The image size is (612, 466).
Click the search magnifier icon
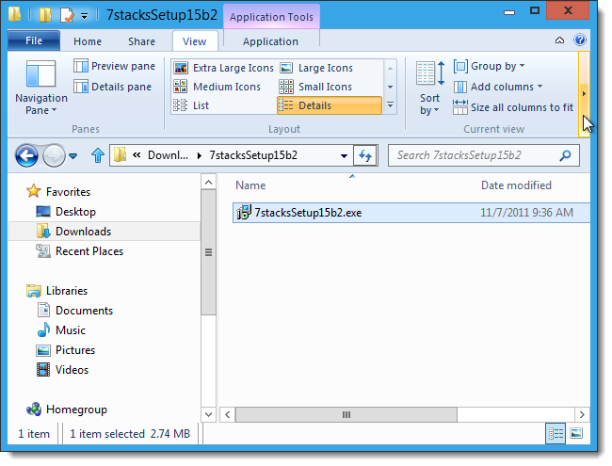tap(565, 155)
